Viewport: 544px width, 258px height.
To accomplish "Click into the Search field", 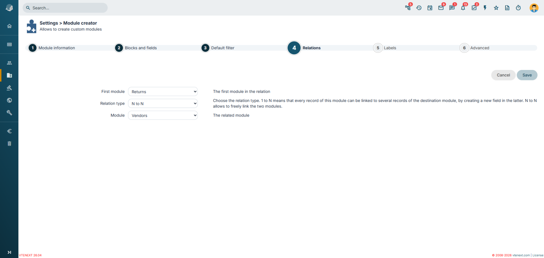I will click(x=65, y=8).
